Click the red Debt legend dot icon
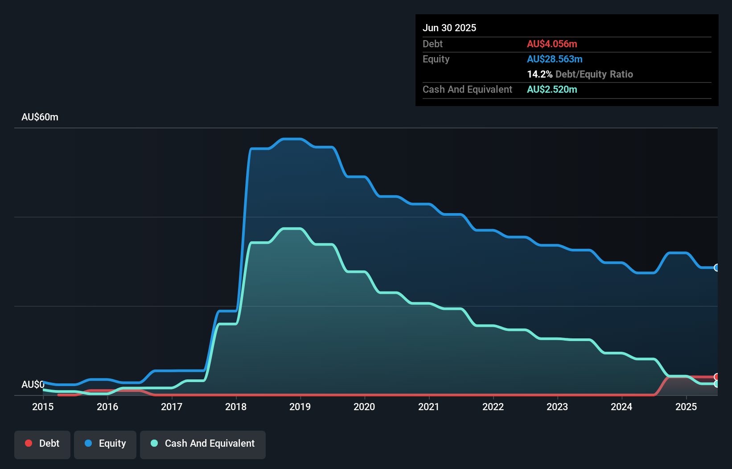The image size is (732, 469). pyautogui.click(x=28, y=443)
